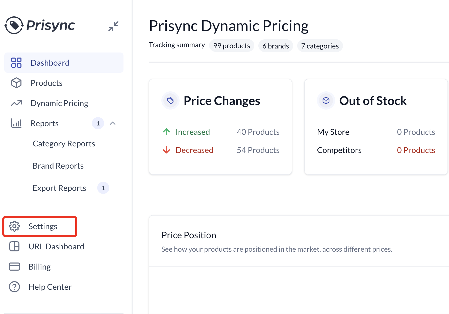The image size is (449, 314).
Task: Go to the Billing page
Action: (40, 267)
